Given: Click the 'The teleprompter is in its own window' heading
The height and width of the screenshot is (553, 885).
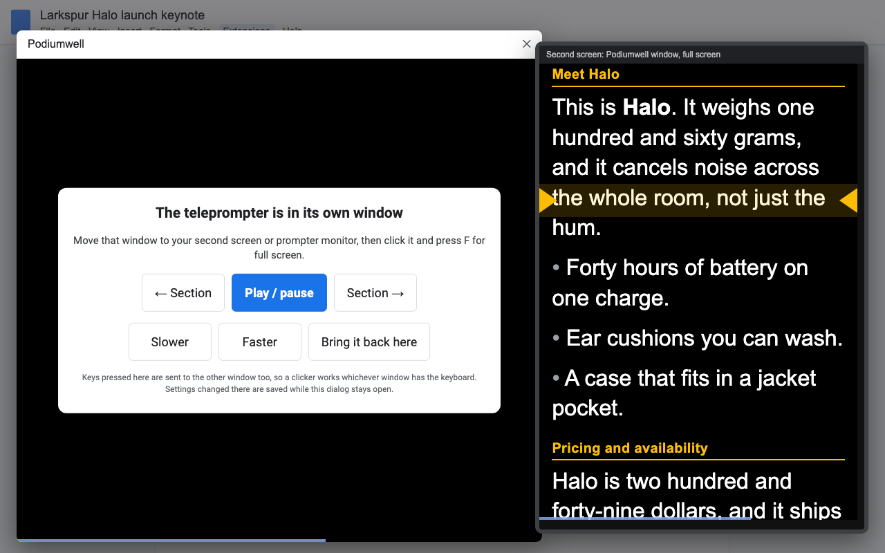Looking at the screenshot, I should pyautogui.click(x=279, y=213).
